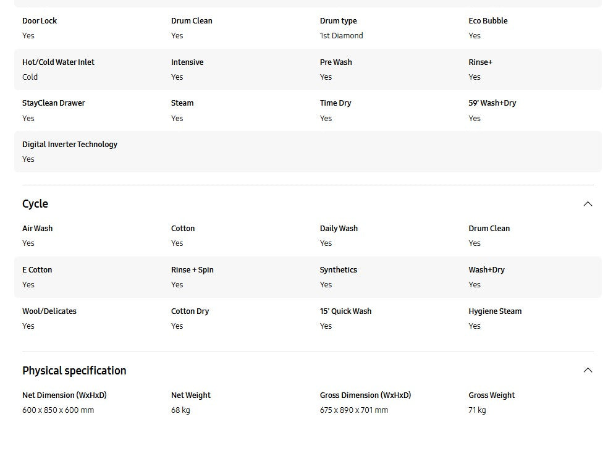Click the Rinse + Spin cycle label
The image size is (616, 456).
click(192, 270)
